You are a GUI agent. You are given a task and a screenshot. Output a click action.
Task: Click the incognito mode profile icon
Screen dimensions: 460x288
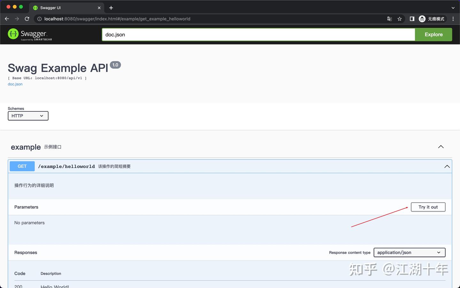point(422,19)
